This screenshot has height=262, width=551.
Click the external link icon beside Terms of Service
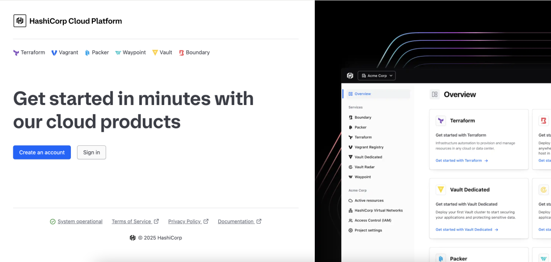click(157, 221)
